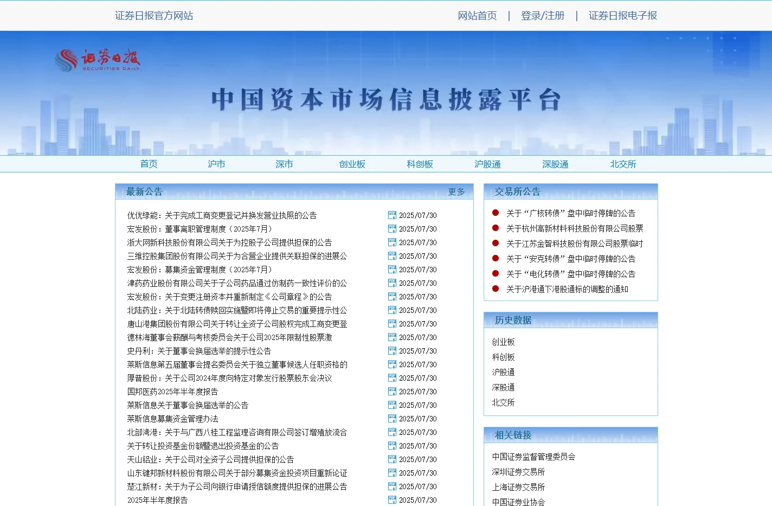Click 更多 in 最新公告 header

coord(456,191)
